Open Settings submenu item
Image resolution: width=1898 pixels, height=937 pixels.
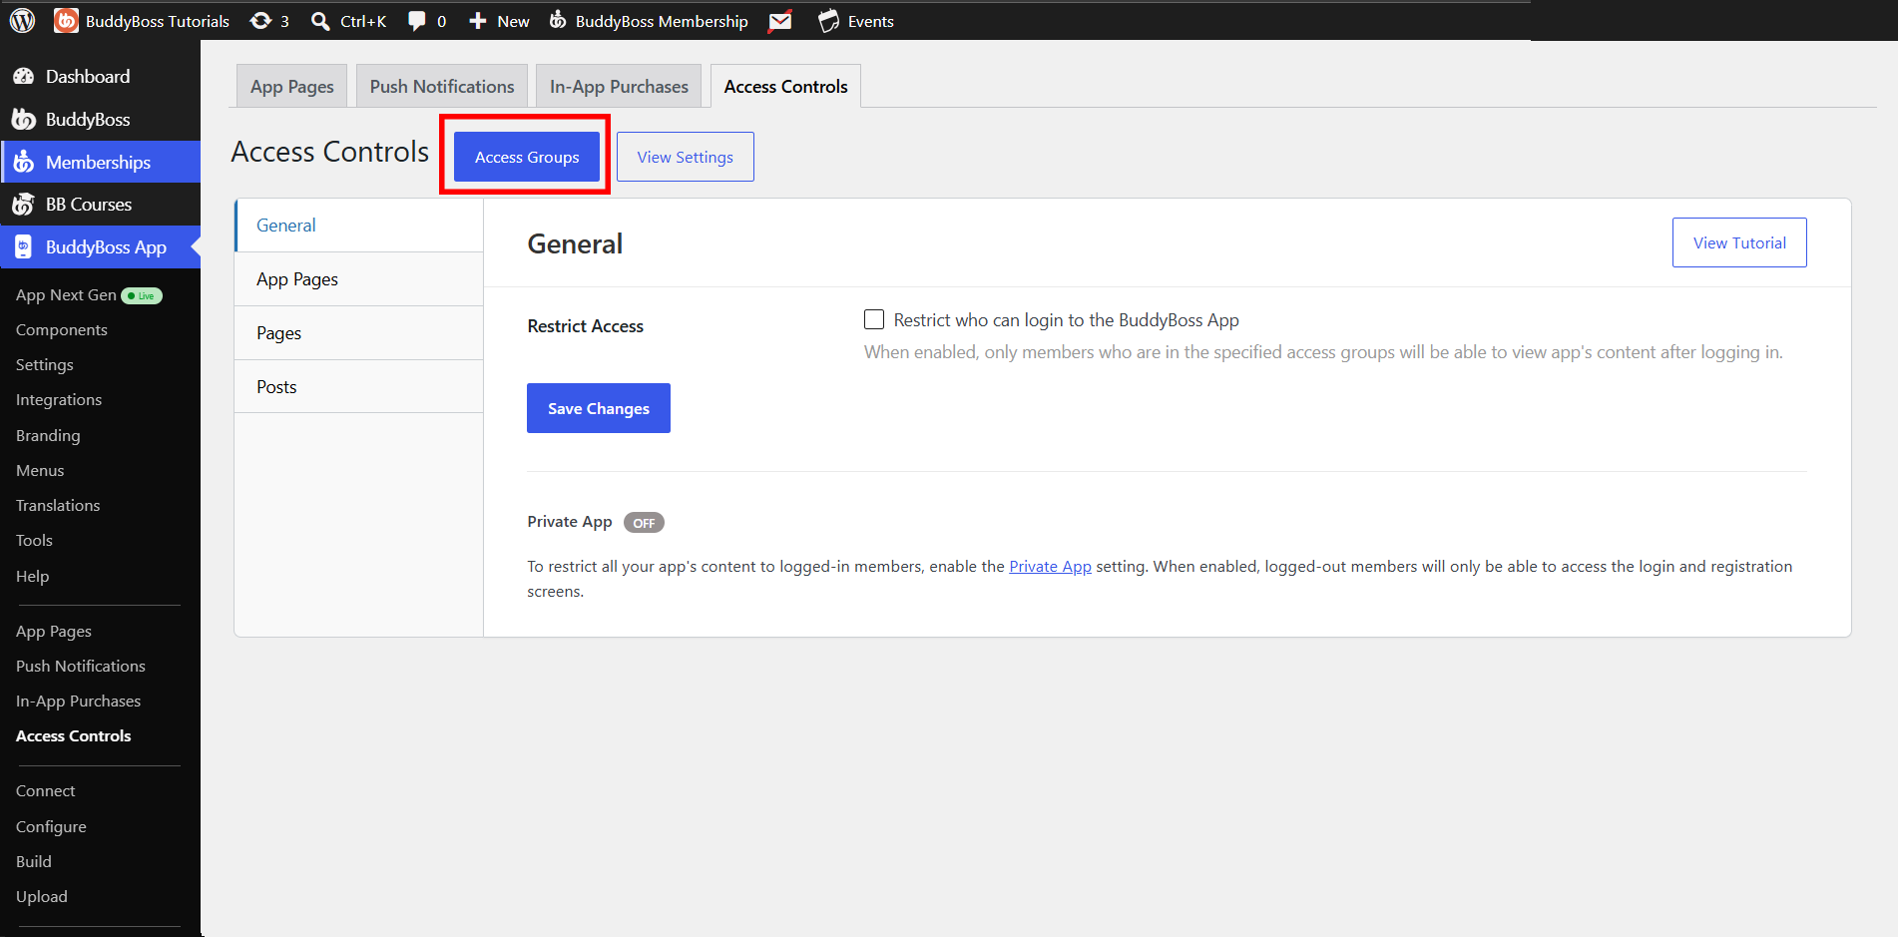[x=45, y=365]
